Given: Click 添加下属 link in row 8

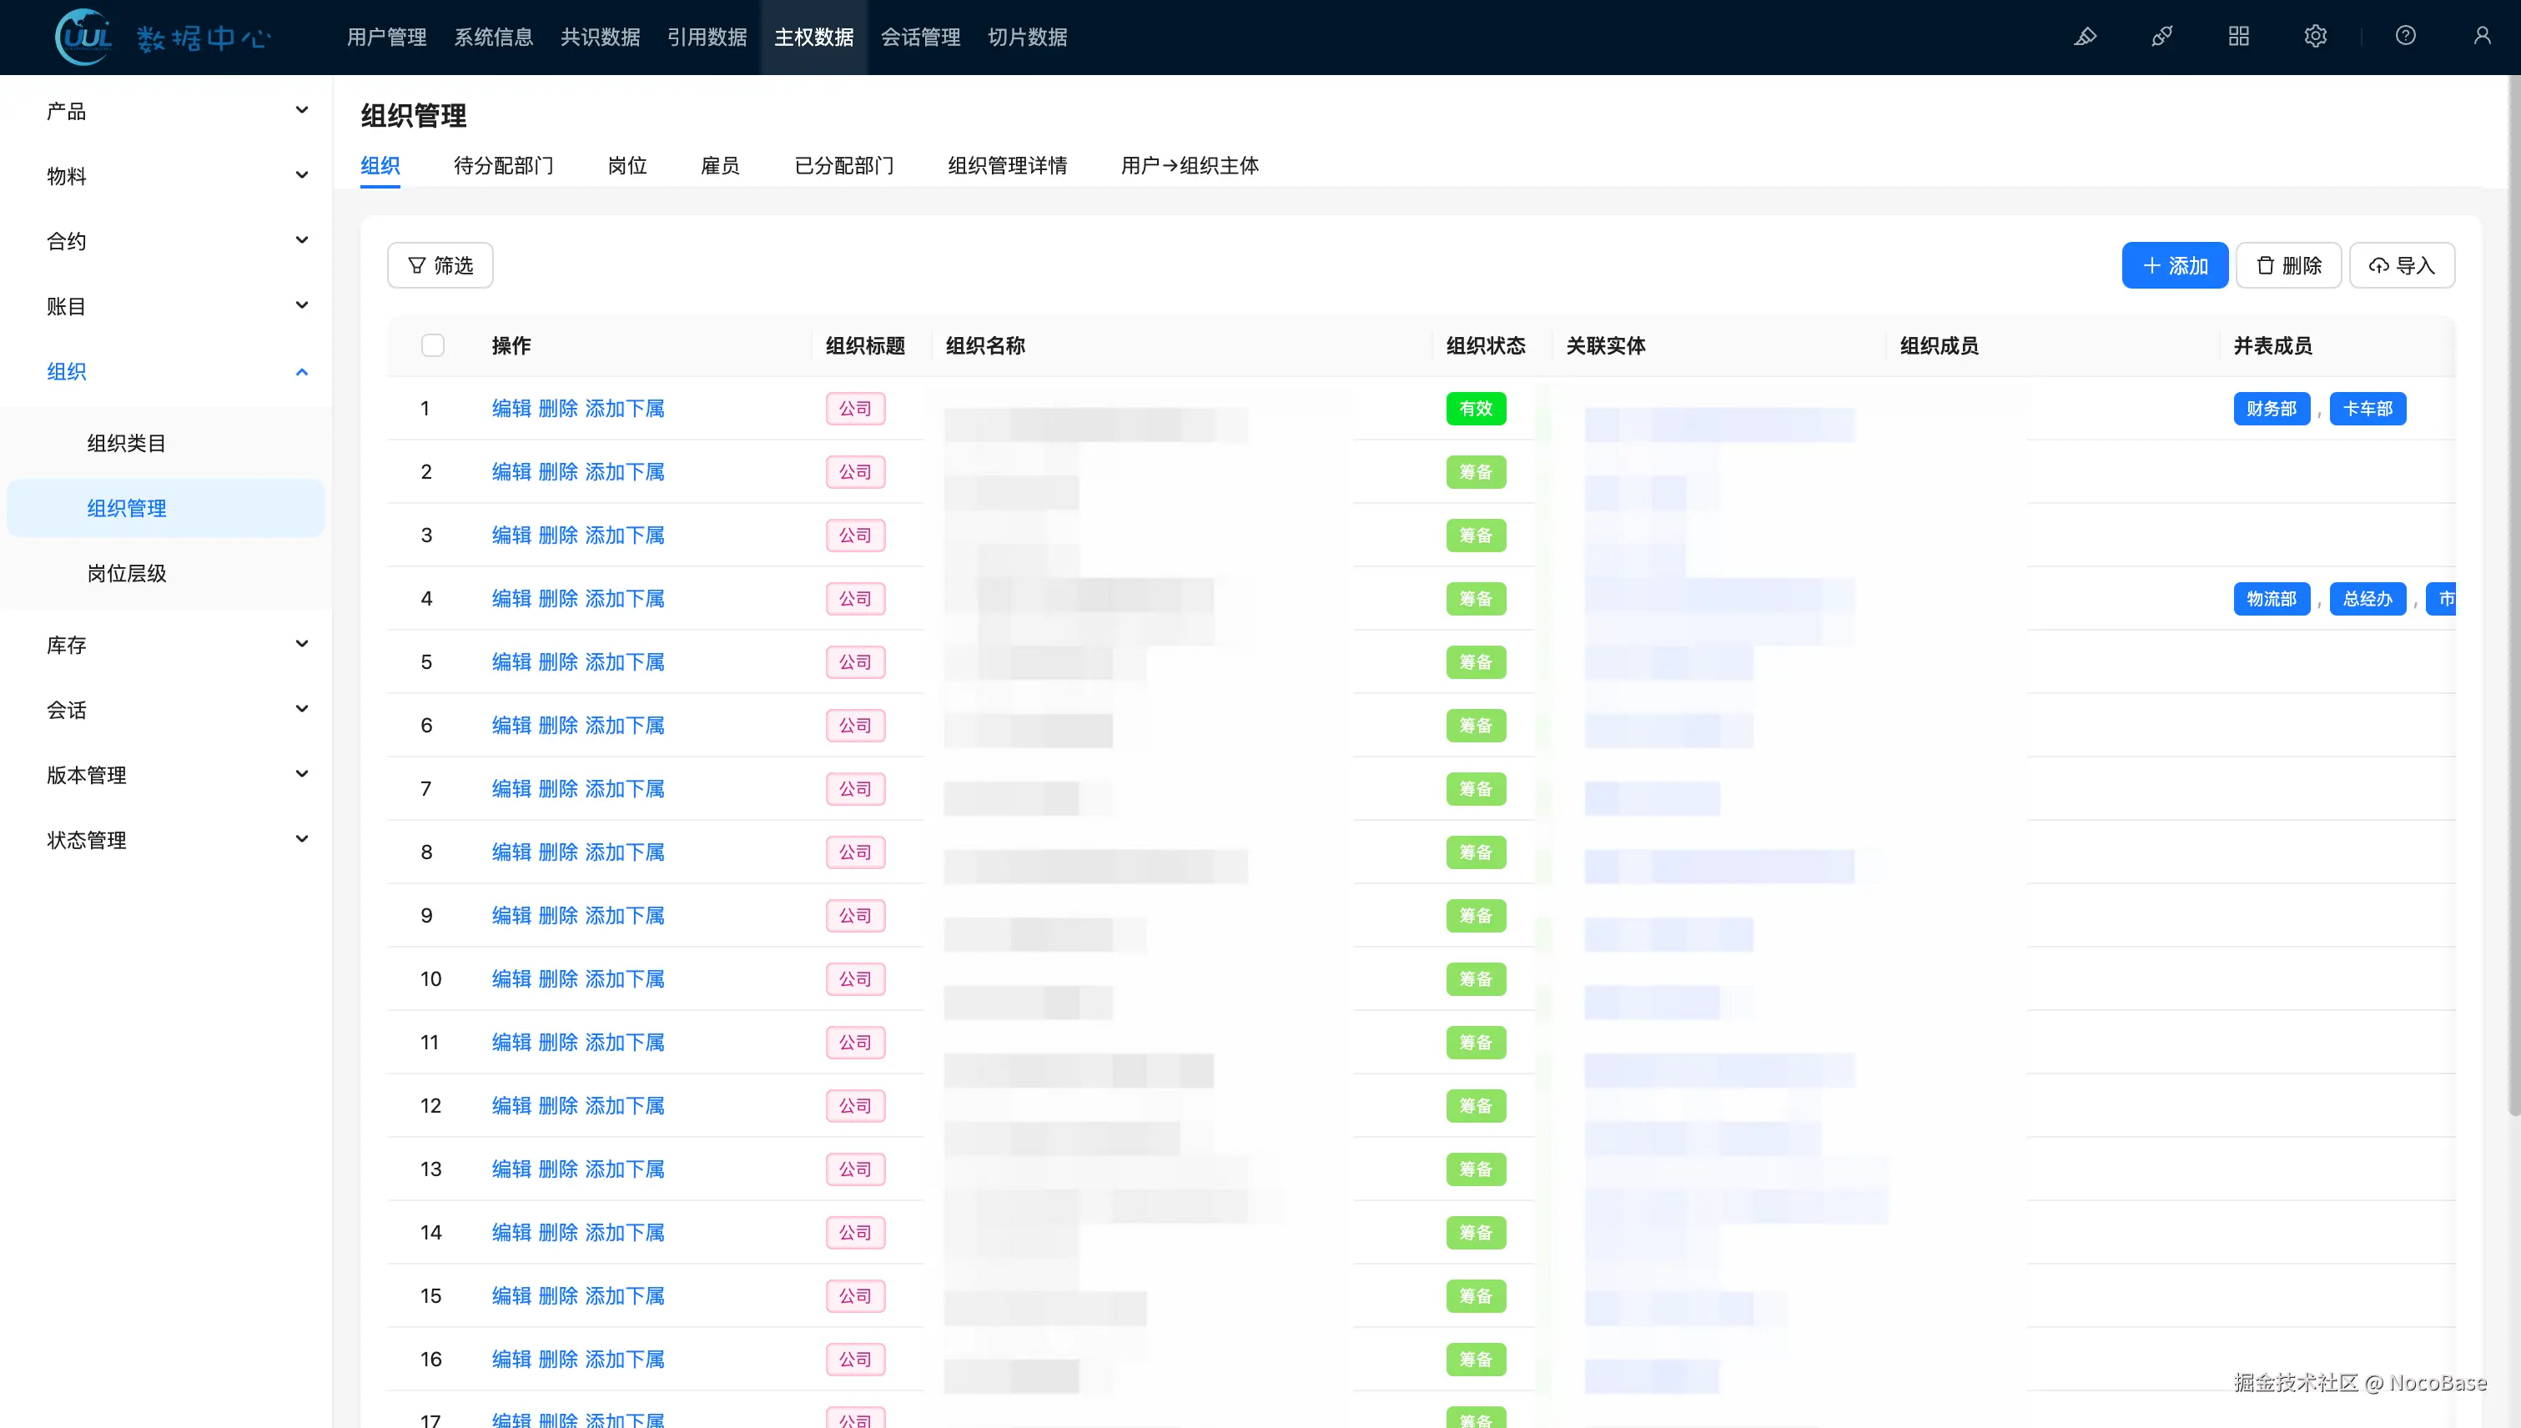Looking at the screenshot, I should click(625, 852).
